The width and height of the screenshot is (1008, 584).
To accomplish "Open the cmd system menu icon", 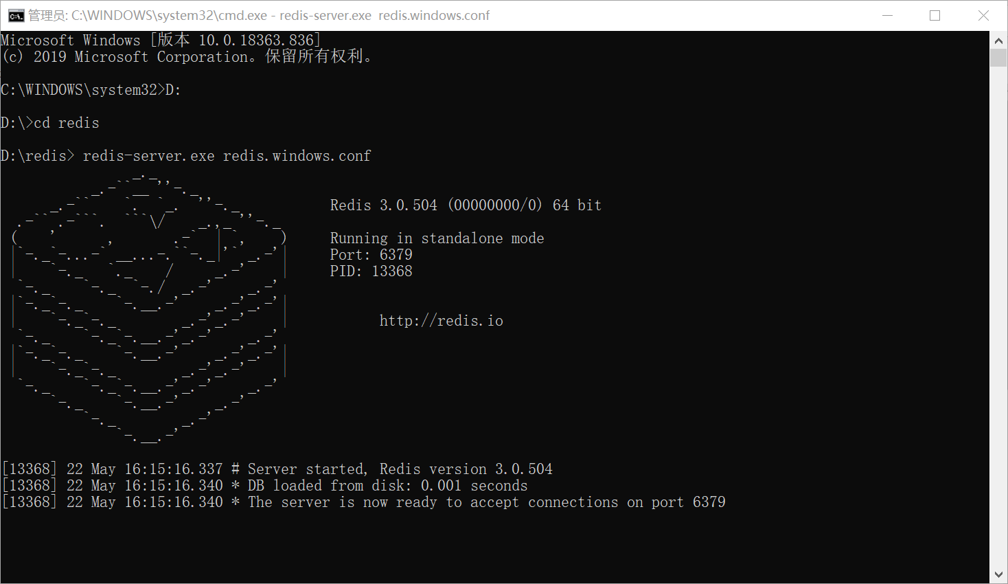I will pyautogui.click(x=16, y=16).
